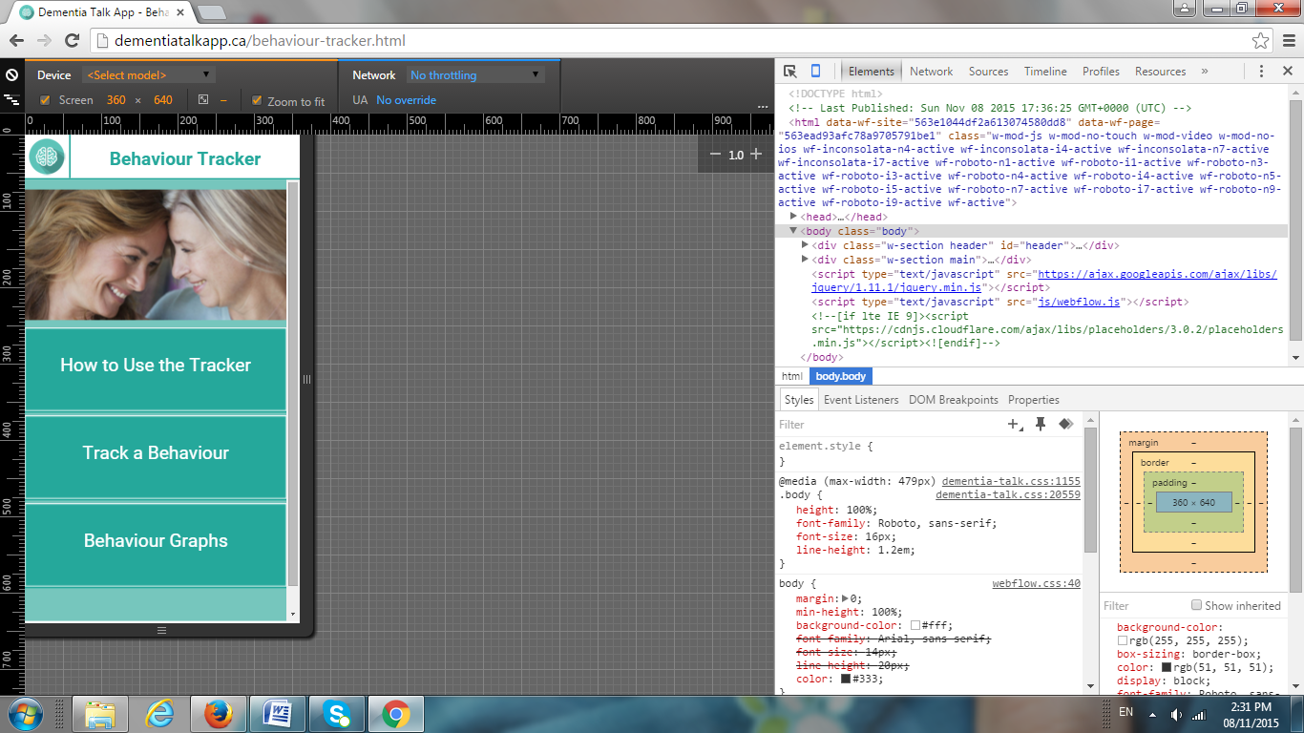The height and width of the screenshot is (733, 1304).
Task: Open the Properties pane tab
Action: [1034, 400]
